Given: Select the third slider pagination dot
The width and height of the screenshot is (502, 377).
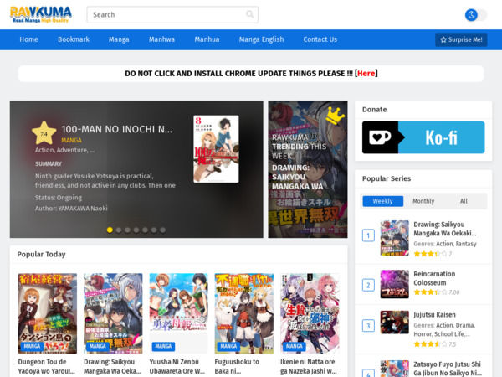Looking at the screenshot, I should [x=127, y=230].
